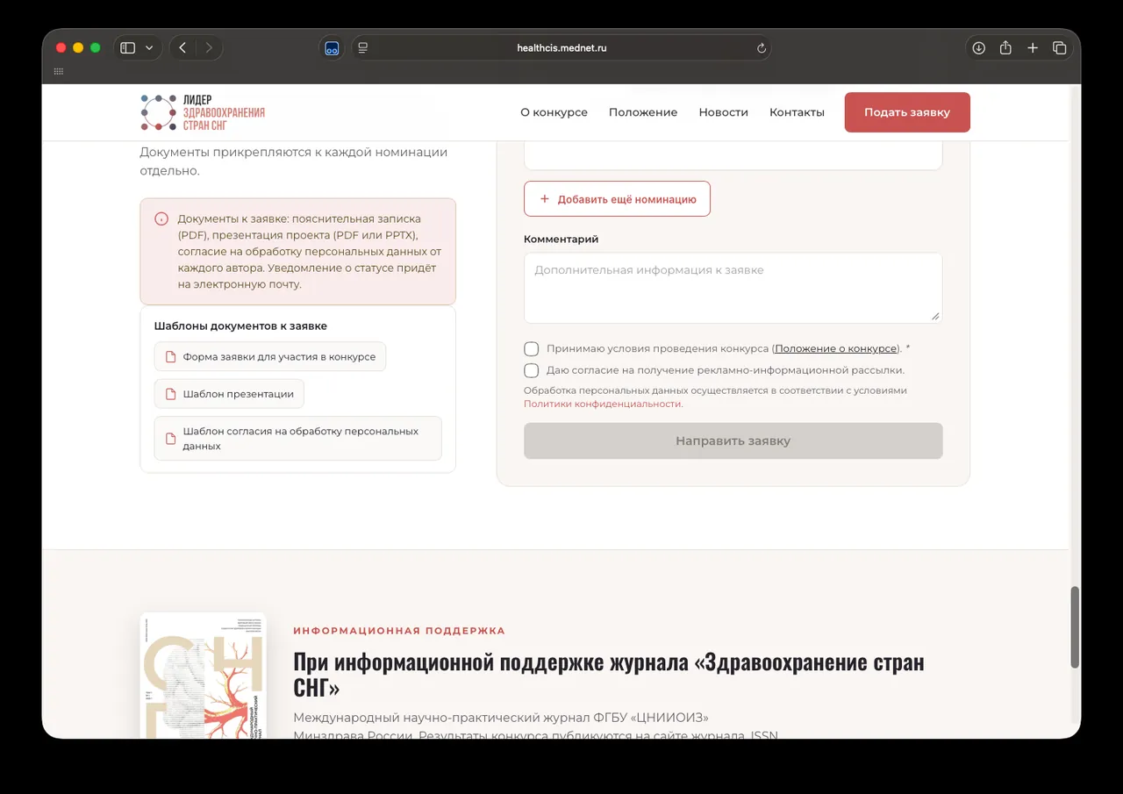Screen dimensions: 1123x794
Task: Click the file icon next to Шаблон презентации
Action: pos(171,394)
